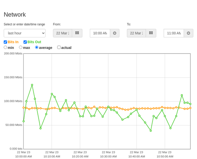Select the max radio option
The height and width of the screenshot is (159, 197).
pos(20,47)
